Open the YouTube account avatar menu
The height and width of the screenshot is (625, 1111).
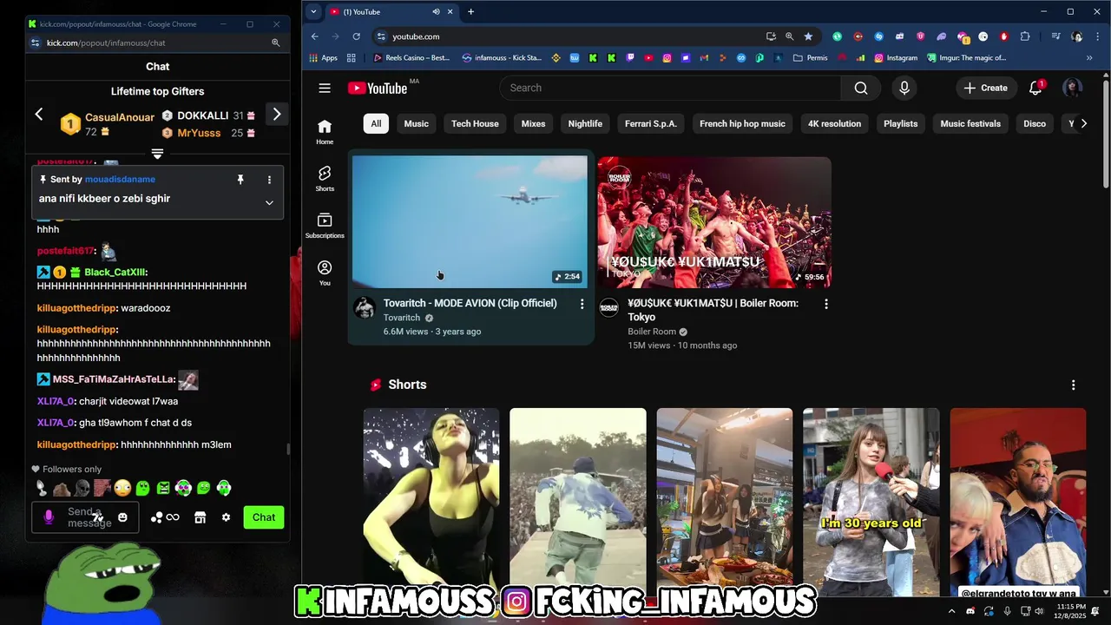(x=1073, y=88)
